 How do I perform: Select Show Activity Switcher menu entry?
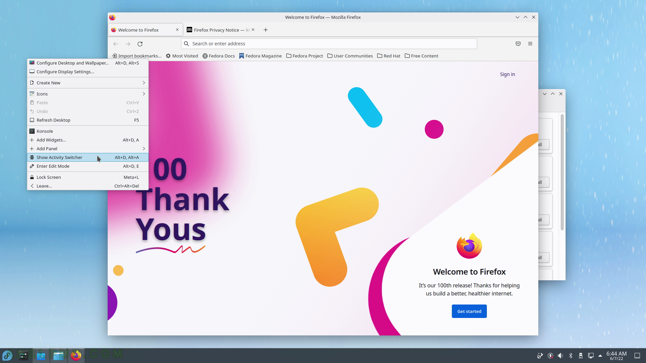point(88,157)
